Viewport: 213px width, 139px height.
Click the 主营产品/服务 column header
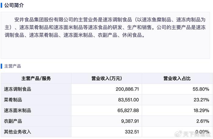(36, 78)
